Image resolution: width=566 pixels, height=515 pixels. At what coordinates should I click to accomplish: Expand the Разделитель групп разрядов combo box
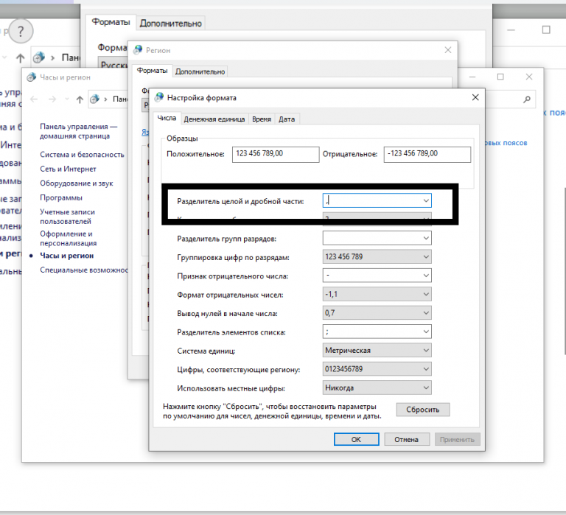pos(425,238)
